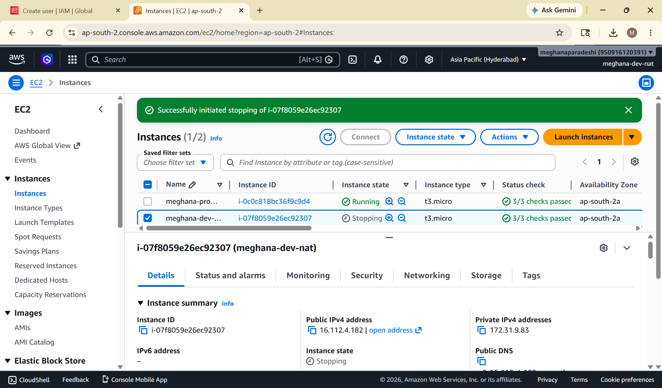This screenshot has width=662, height=388.
Task: Zoom-out filter icon on the Stopping state
Action: 402,218
